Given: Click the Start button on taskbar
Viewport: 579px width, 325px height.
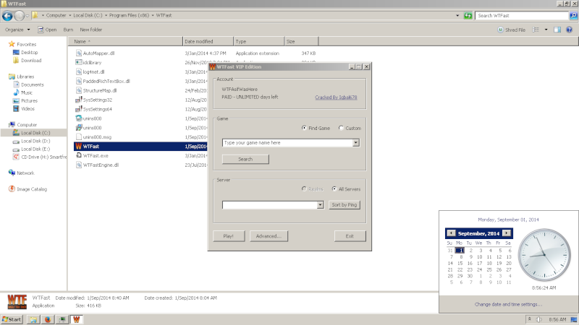Looking at the screenshot, I should coord(12,319).
